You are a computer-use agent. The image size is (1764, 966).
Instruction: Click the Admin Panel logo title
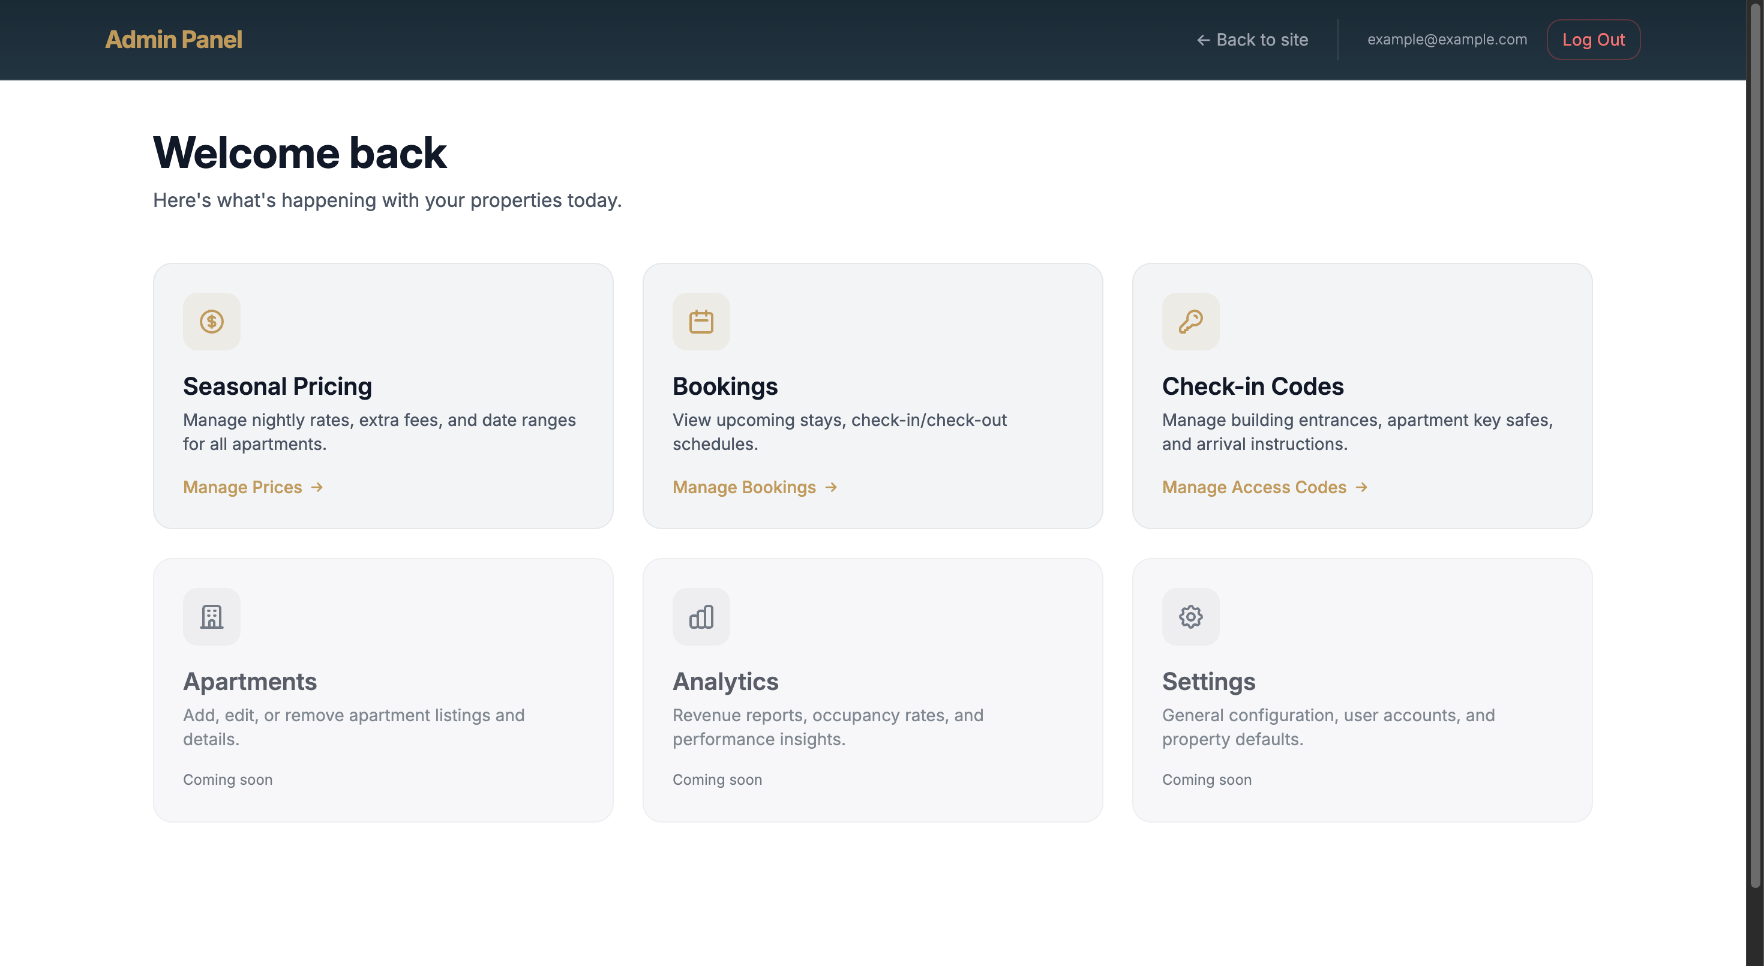pos(173,40)
